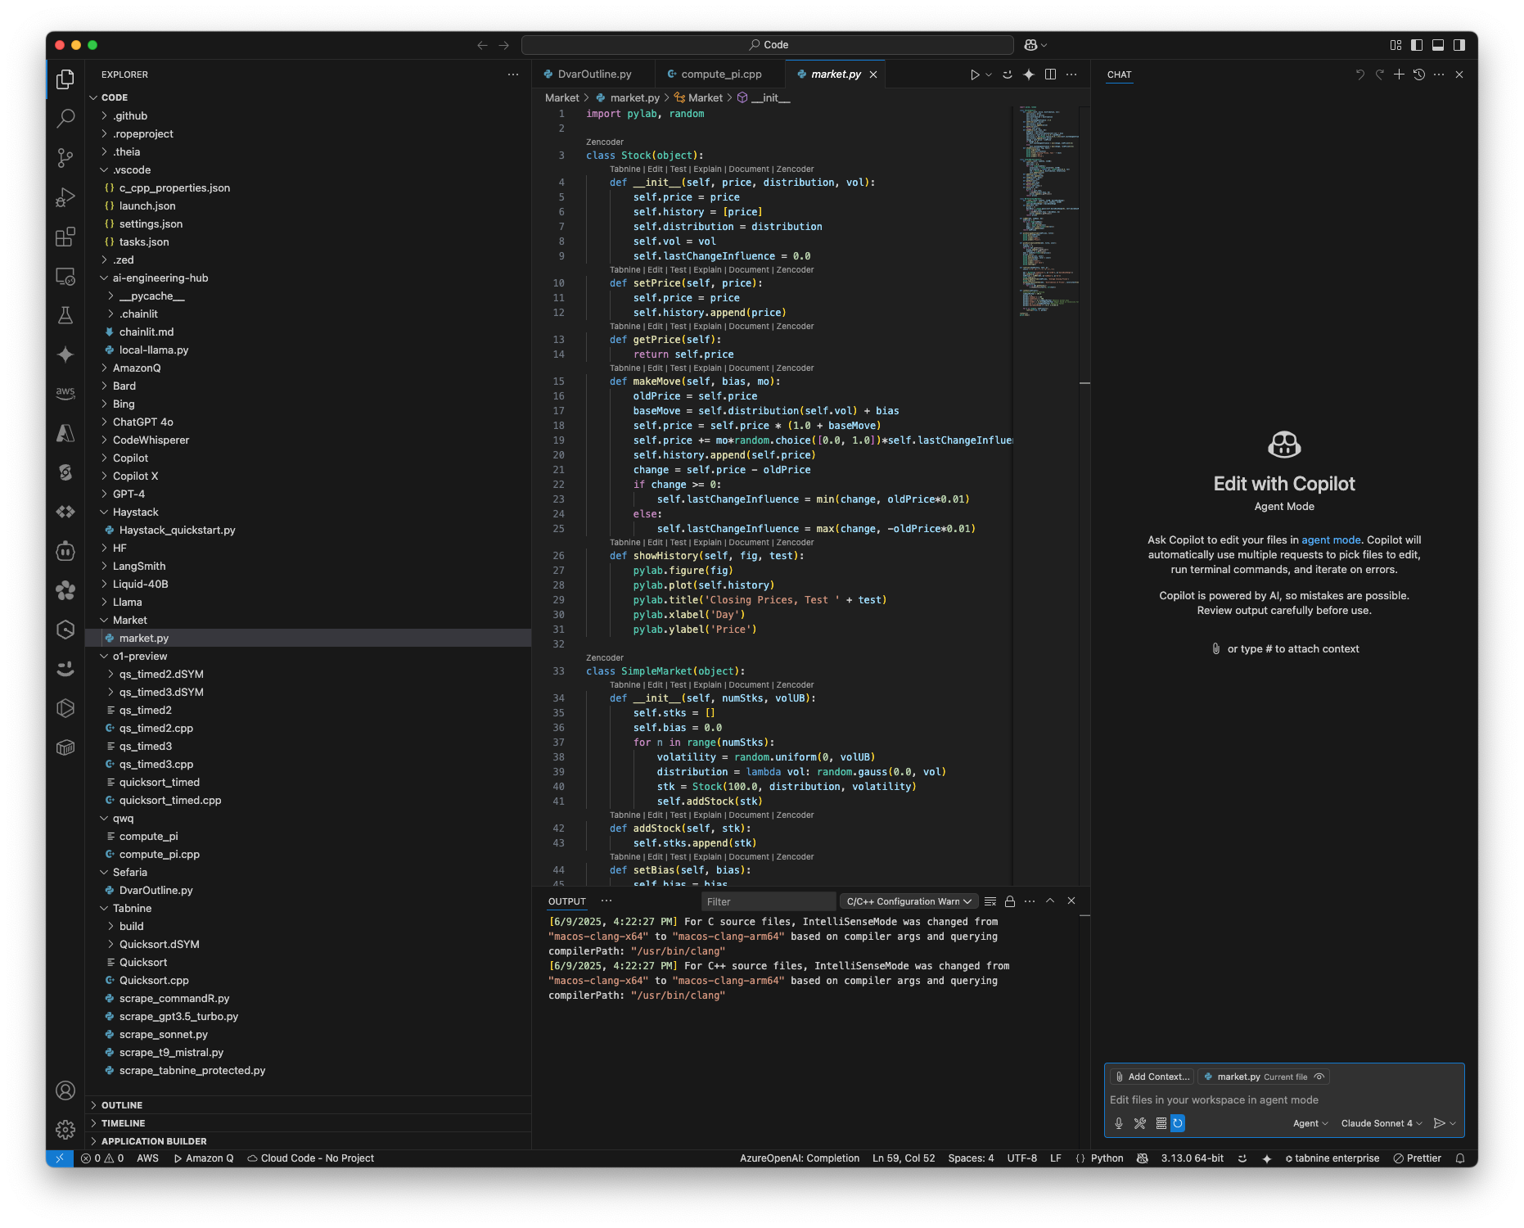1524x1228 pixels.
Task: Click the output Filter input field
Action: (x=768, y=901)
